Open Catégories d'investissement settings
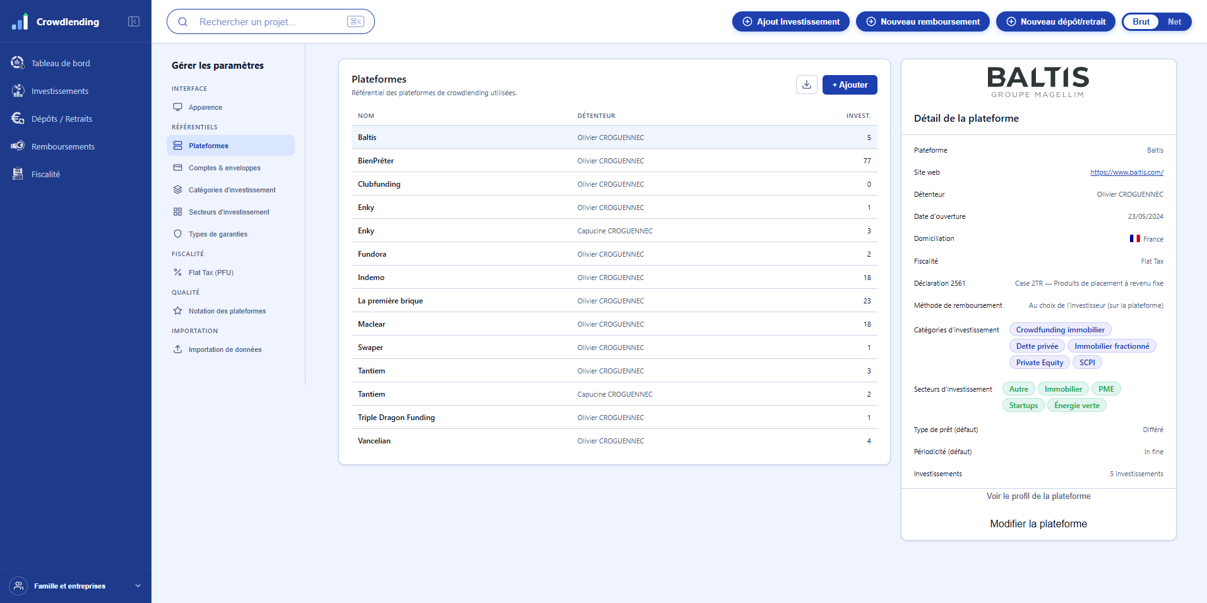 (230, 190)
